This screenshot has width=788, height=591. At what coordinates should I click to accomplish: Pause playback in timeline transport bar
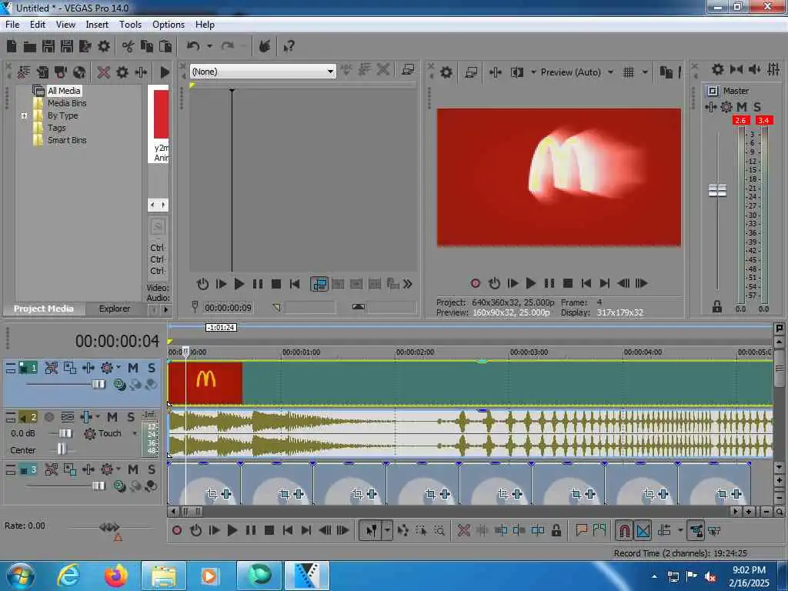[x=250, y=530]
